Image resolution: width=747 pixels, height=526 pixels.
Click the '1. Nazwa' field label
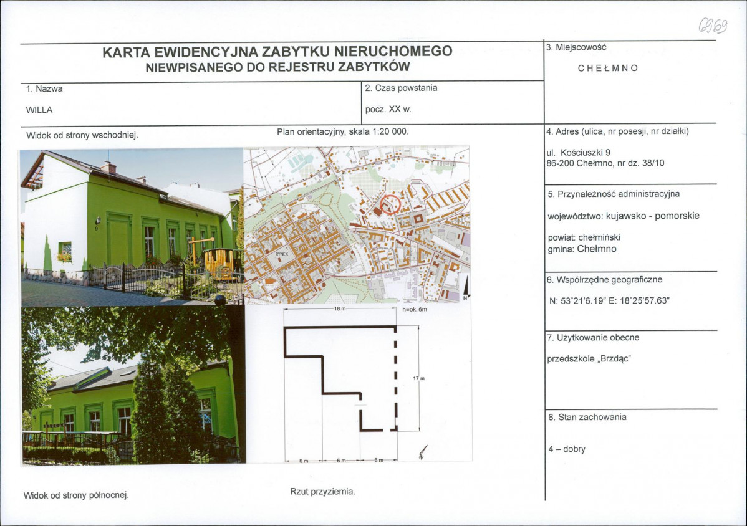pos(44,88)
